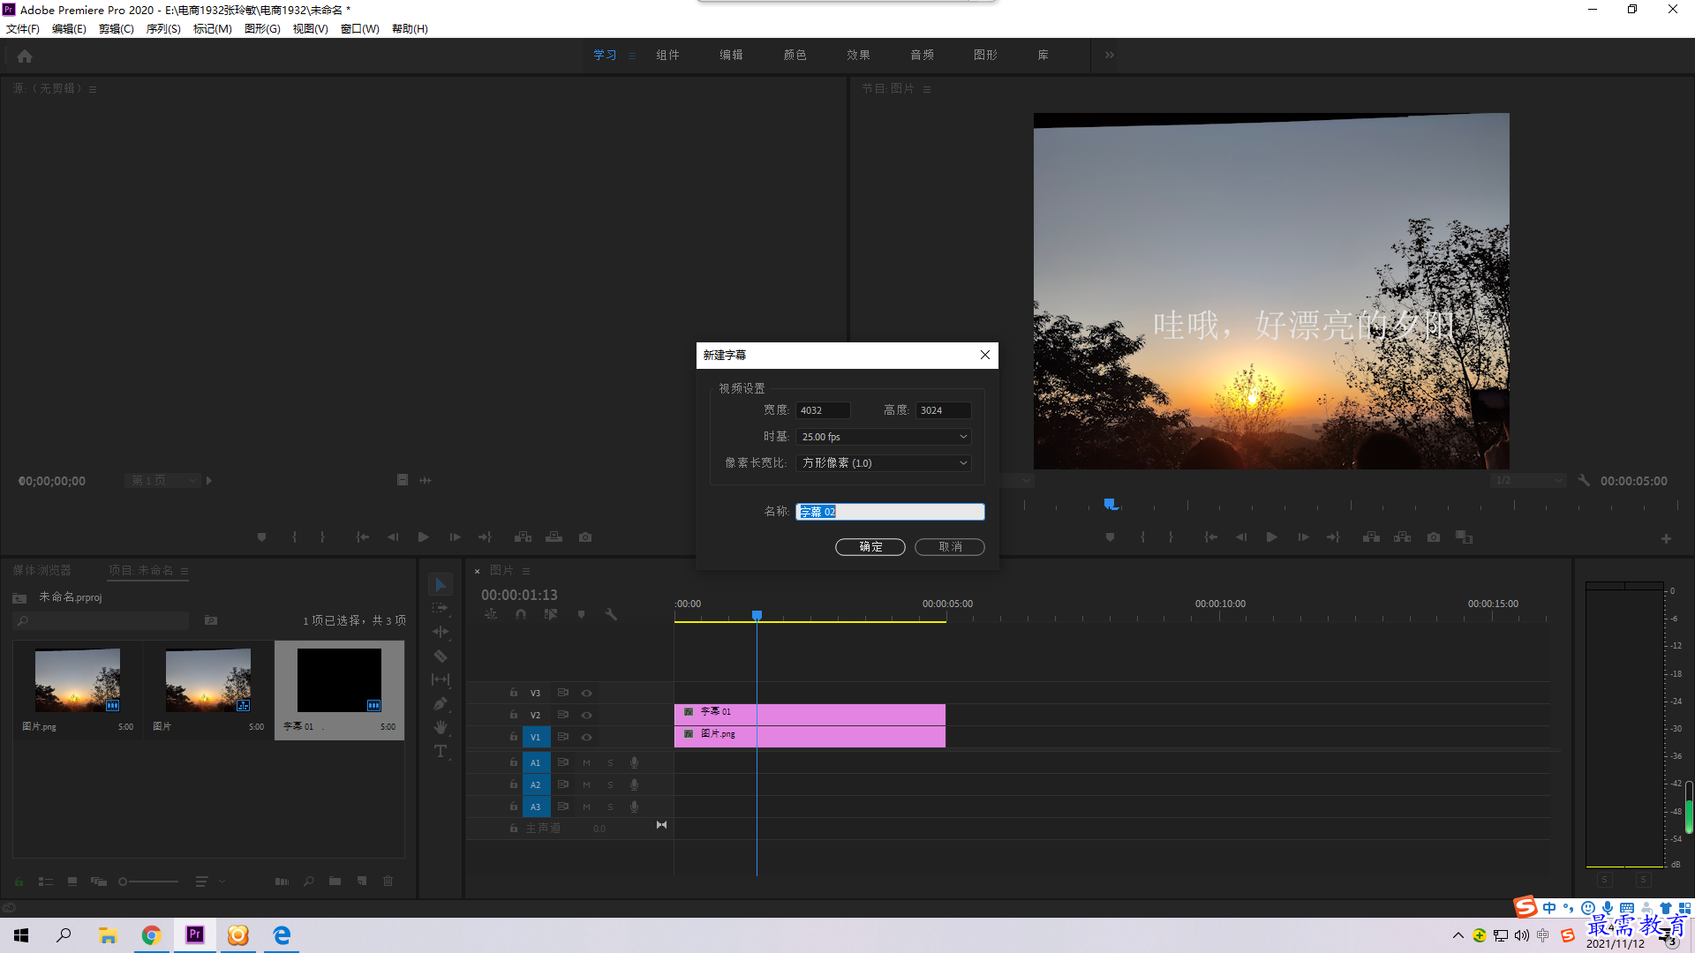Select the 图片.png clip on V1
The image size is (1695, 953).
(810, 737)
